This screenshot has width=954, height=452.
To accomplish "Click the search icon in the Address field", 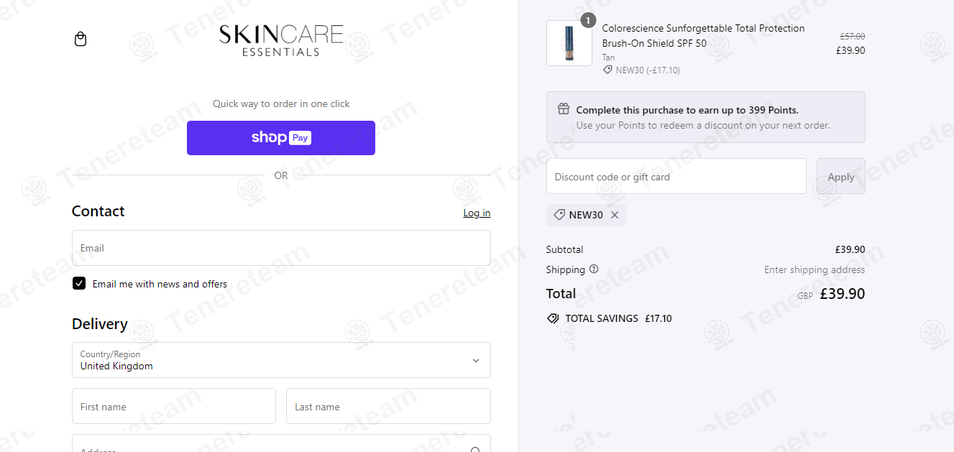I will [475, 449].
